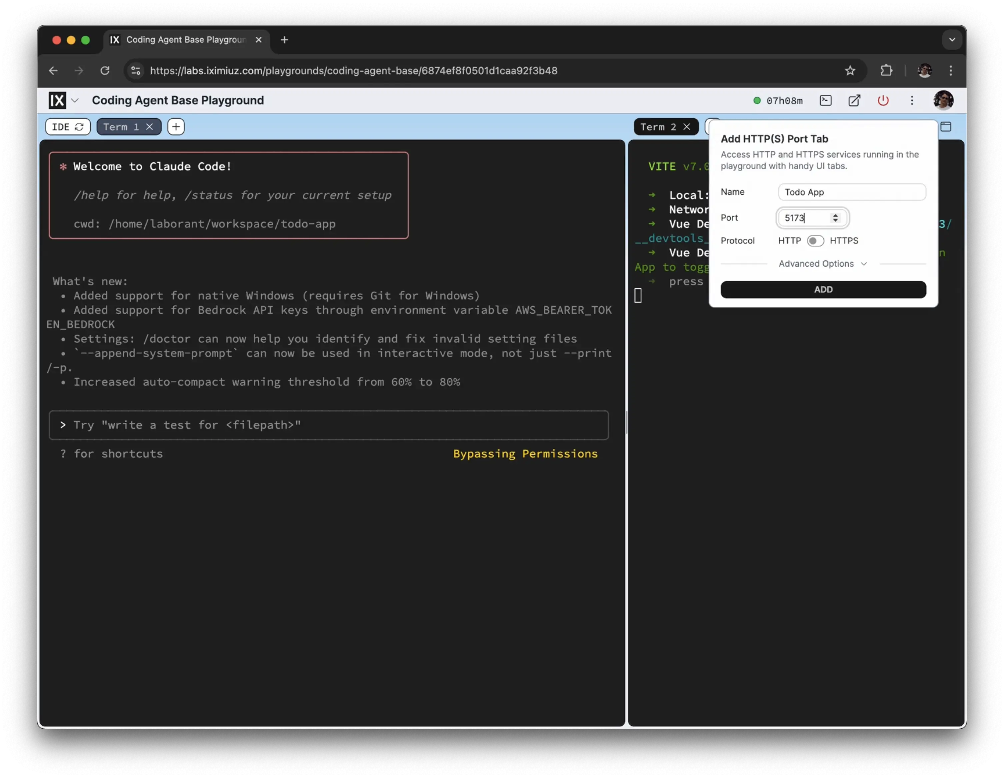
Task: Click the browser back arrow
Action: pos(53,70)
